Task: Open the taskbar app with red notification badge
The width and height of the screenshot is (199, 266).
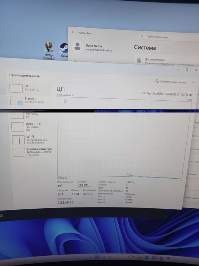Action: click(154, 258)
